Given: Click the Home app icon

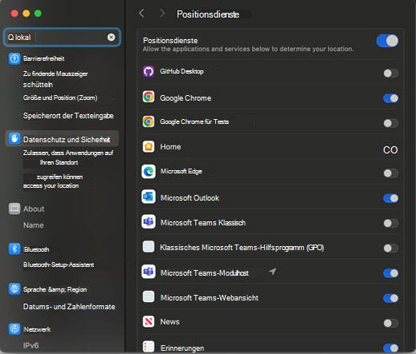Looking at the screenshot, I should (x=148, y=146).
